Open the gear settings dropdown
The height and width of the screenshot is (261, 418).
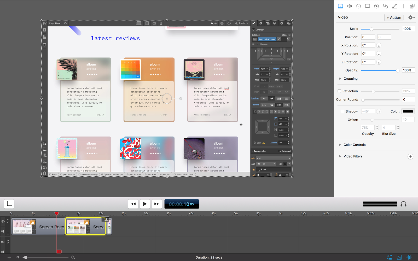tap(411, 17)
